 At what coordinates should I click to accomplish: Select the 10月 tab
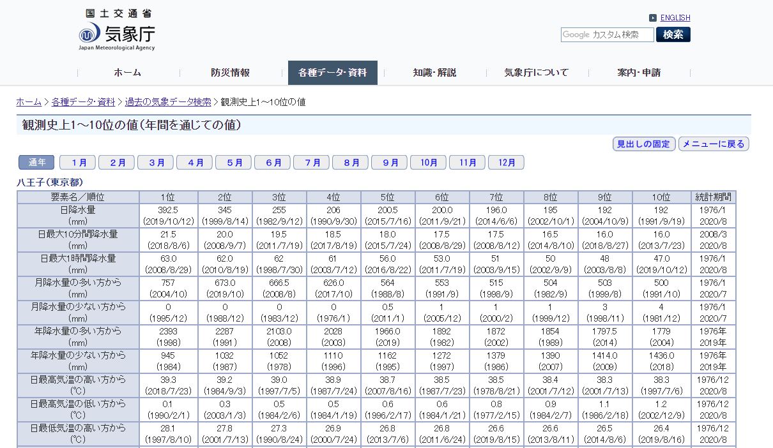pyautogui.click(x=428, y=163)
